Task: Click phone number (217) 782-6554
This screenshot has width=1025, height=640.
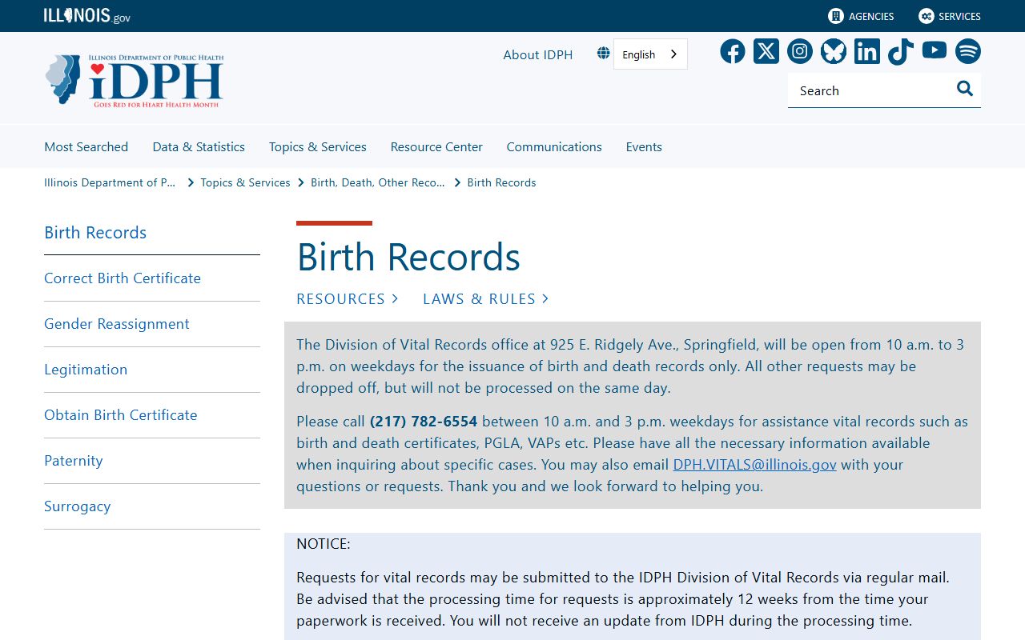Action: [x=424, y=421]
